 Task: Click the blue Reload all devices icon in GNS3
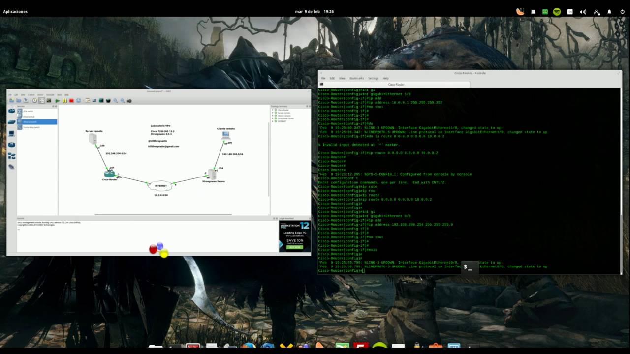point(78,101)
